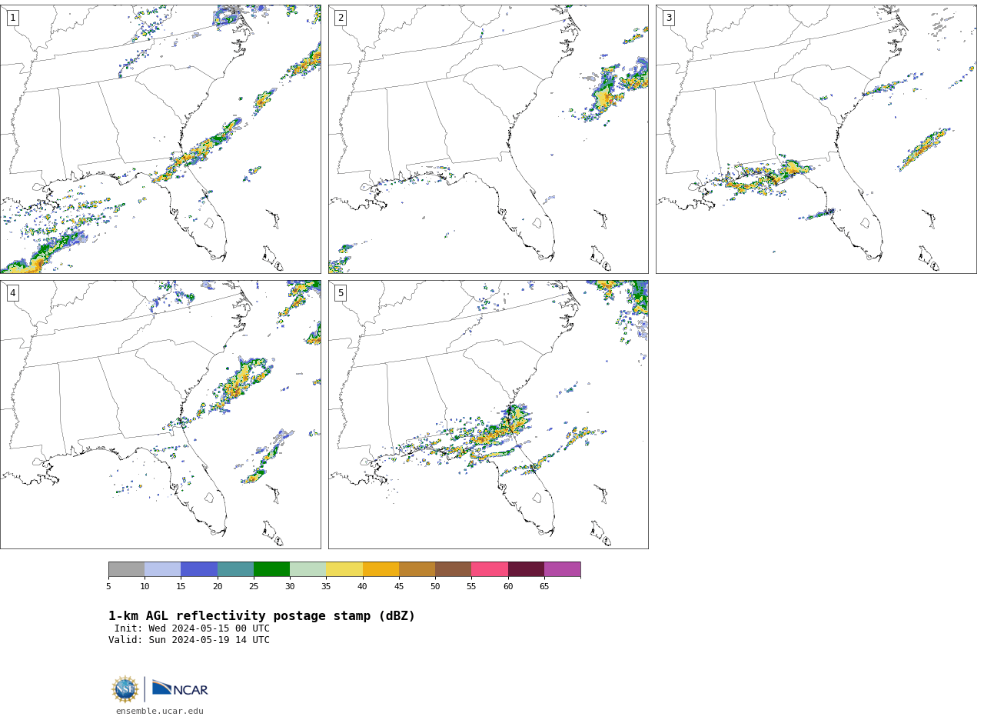This screenshot has width=984, height=720.
Task: Select the pale green 30-35 dBZ swatch
Action: (x=308, y=569)
